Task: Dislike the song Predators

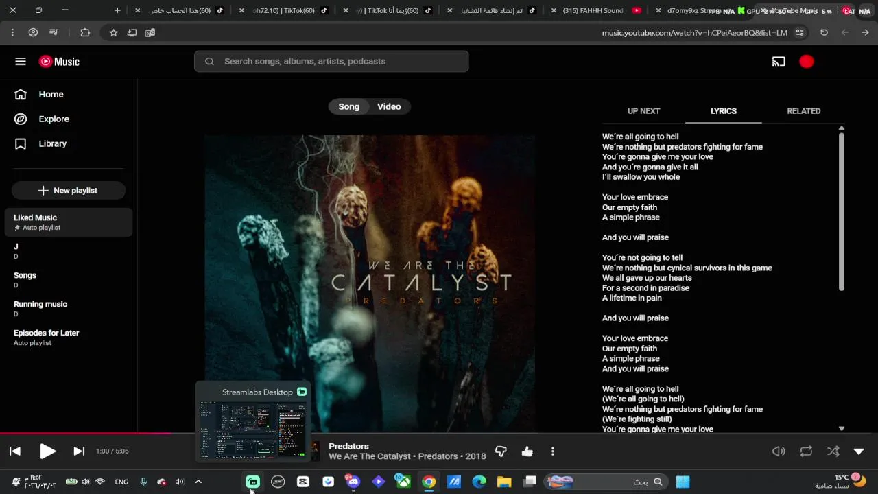Action: click(x=501, y=451)
